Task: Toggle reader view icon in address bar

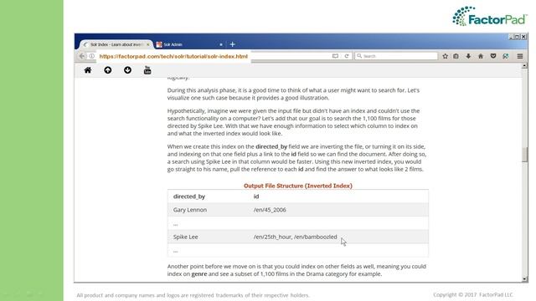Action: 335,56
